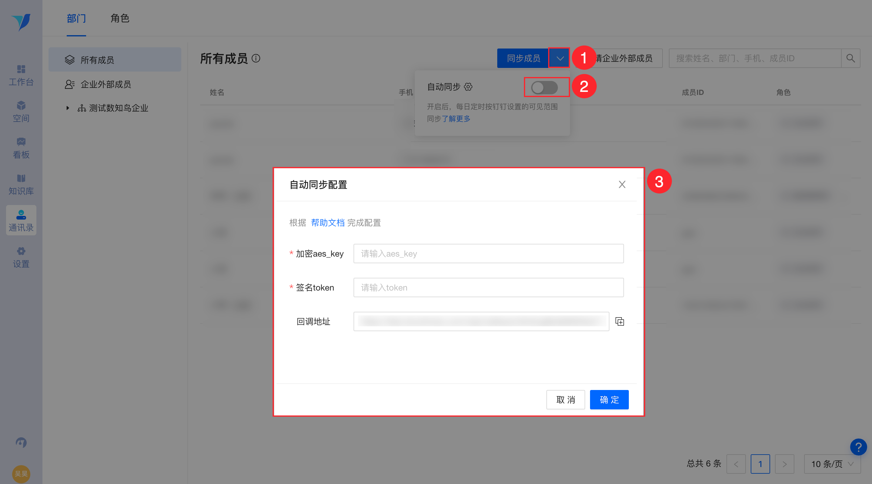Select 企业外部成员 in the left list
This screenshot has height=484, width=872.
[106, 84]
